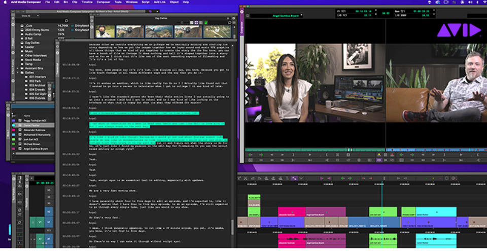Viewport: 487px width, 252px height.
Task: Toggle the V2 record track selector
Action: [49, 212]
